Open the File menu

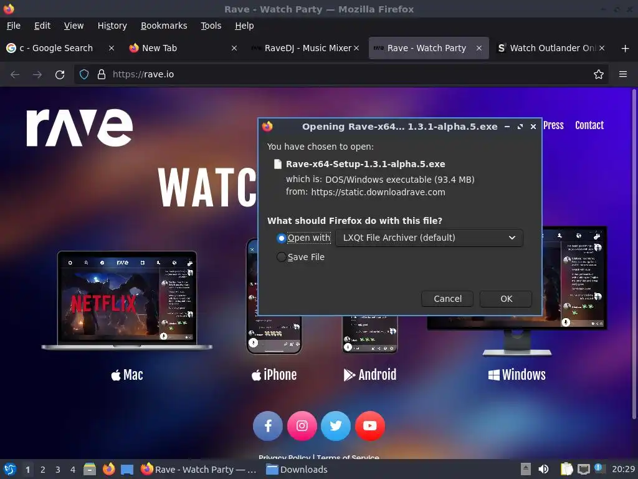point(14,26)
